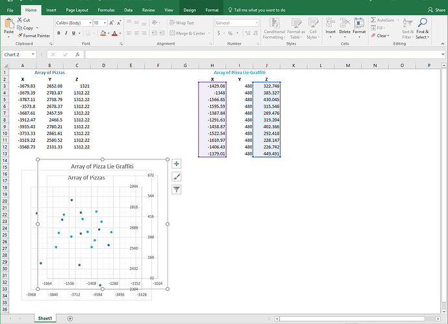
Task: Expand the font size dropdown
Action: point(105,23)
